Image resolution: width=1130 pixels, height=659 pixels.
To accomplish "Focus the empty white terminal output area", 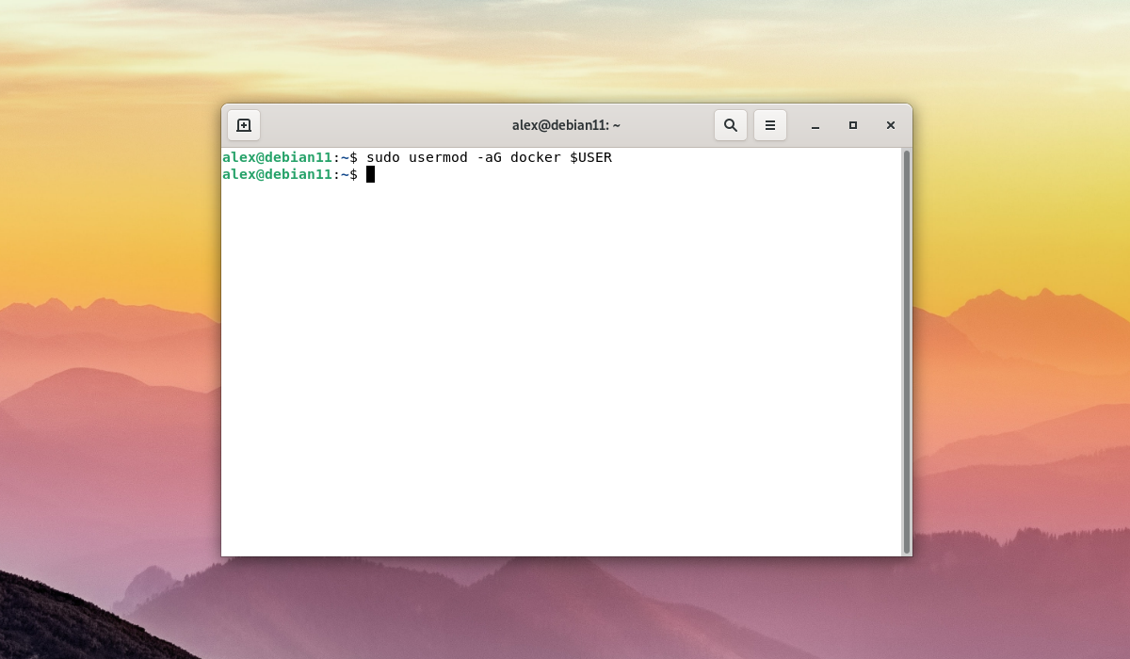I will tap(561, 377).
